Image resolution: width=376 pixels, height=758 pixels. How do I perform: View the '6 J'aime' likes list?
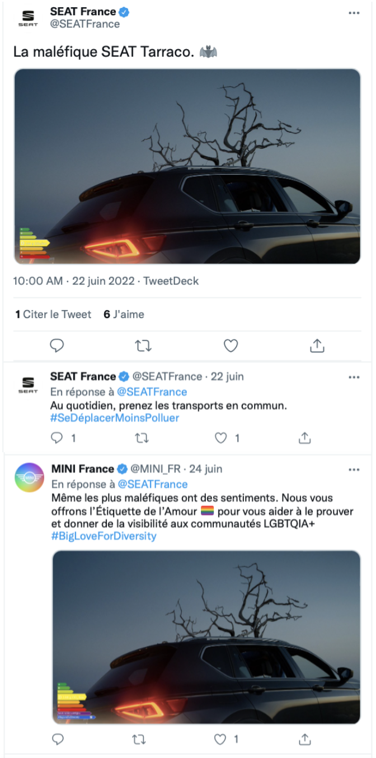click(124, 315)
